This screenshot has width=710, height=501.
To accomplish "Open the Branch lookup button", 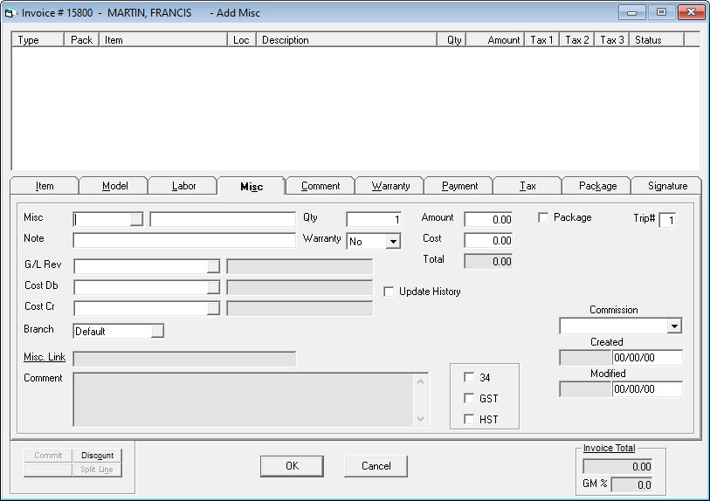I will tap(157, 332).
